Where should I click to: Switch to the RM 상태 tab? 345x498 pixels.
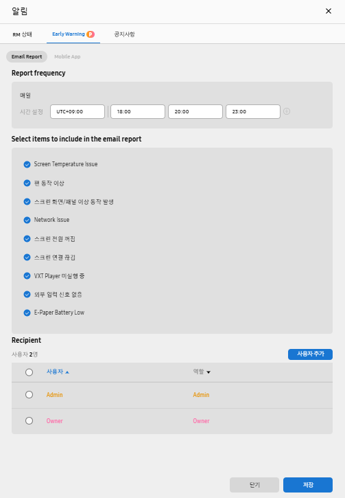click(x=22, y=34)
